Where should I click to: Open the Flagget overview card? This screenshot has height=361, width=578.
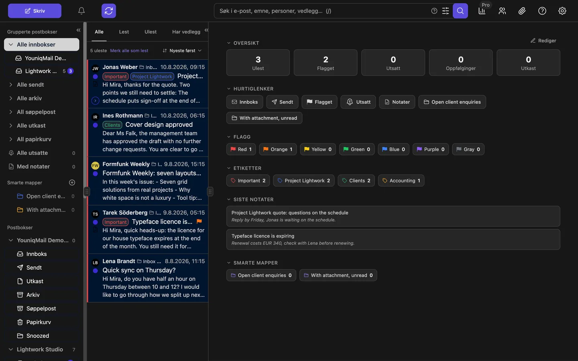[326, 63]
